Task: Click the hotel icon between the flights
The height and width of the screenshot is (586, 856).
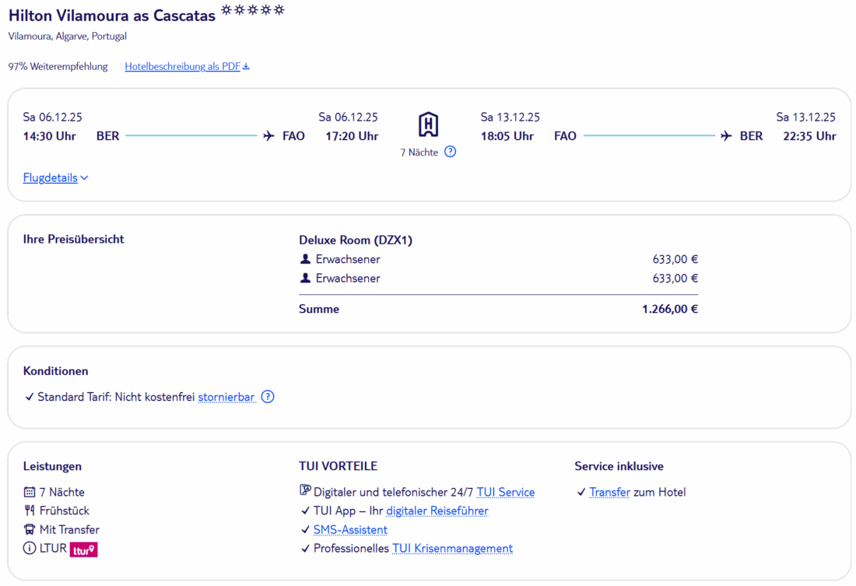Action: (428, 125)
